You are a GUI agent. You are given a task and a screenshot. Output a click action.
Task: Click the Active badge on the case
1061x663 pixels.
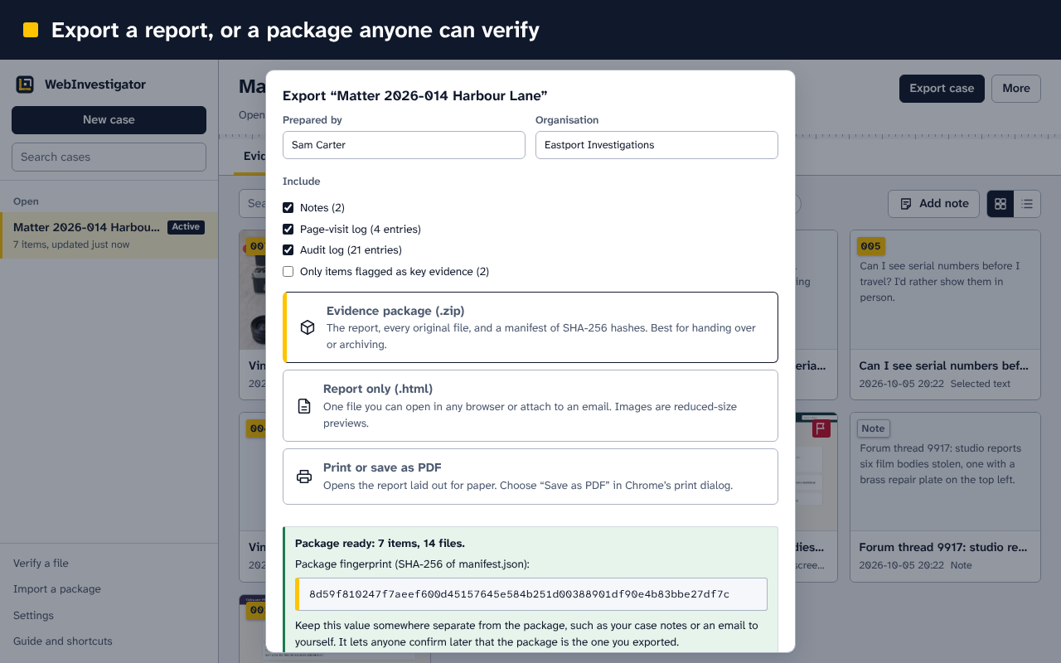pyautogui.click(x=186, y=227)
